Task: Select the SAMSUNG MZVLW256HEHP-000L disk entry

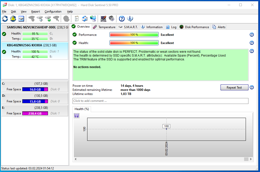Action: [x=35, y=33]
